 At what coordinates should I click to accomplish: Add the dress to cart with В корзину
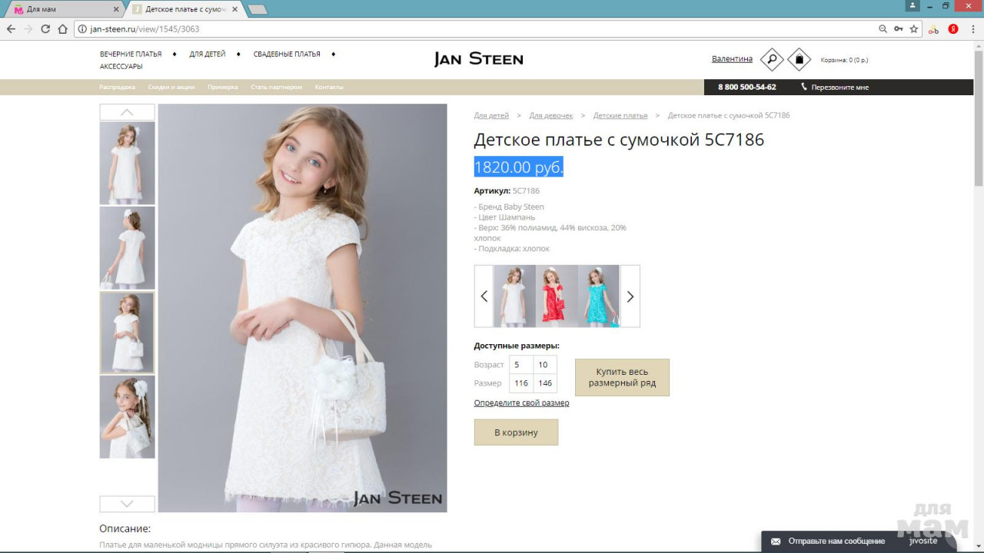[516, 432]
